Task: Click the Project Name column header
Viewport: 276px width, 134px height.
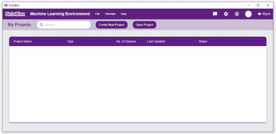Action: (x=23, y=41)
